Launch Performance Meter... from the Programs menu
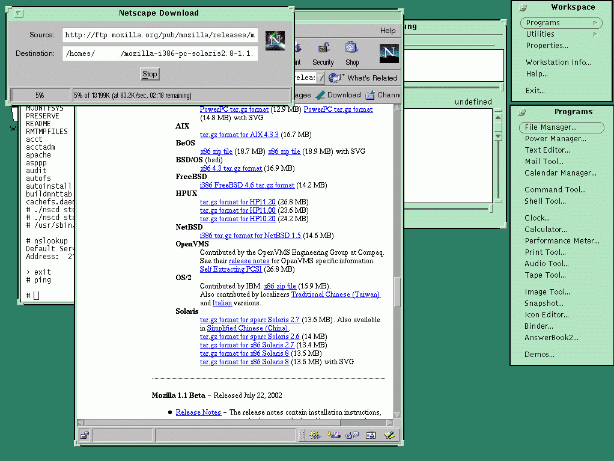The image size is (614, 461). coord(562,241)
